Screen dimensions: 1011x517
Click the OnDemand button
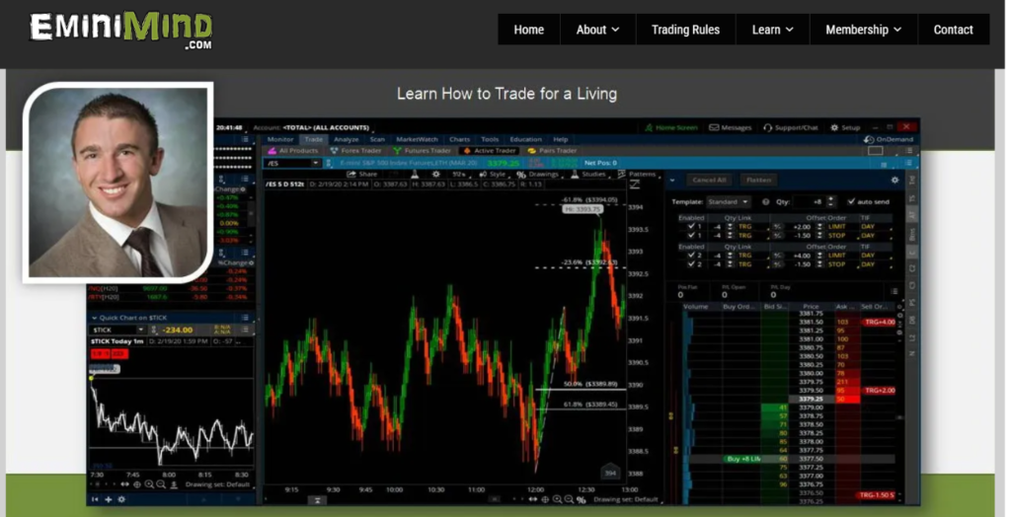tap(889, 139)
